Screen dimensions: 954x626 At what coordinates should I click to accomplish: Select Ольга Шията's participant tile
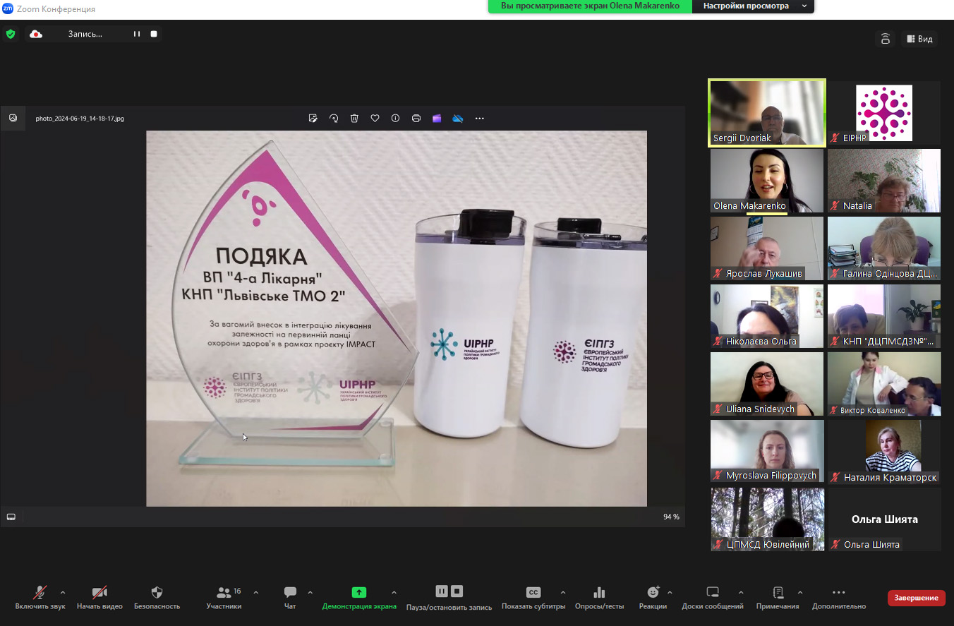coord(884,519)
